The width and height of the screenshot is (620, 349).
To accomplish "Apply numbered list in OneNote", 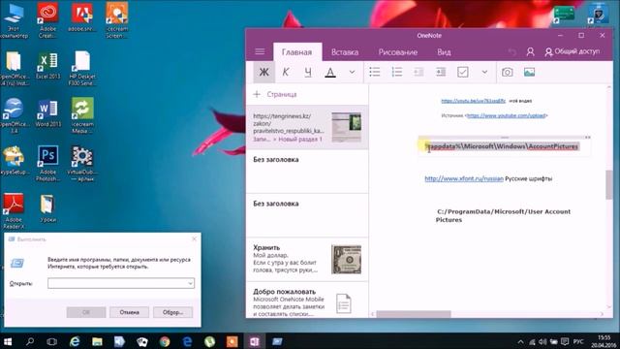I will tap(396, 72).
